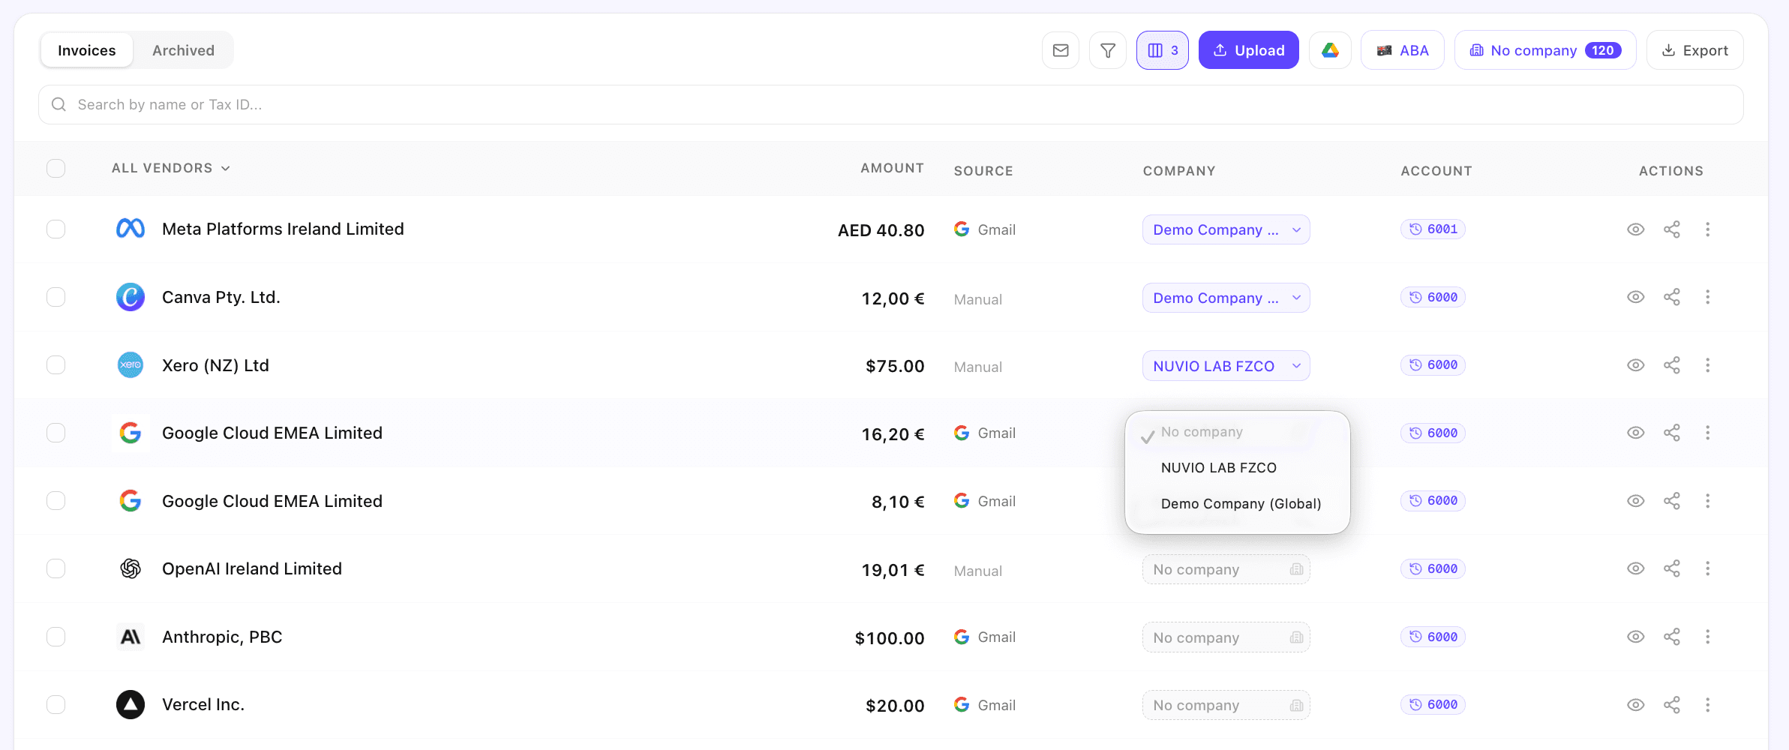The image size is (1789, 750).
Task: Focus the search by name or Tax ID field
Action: [890, 104]
